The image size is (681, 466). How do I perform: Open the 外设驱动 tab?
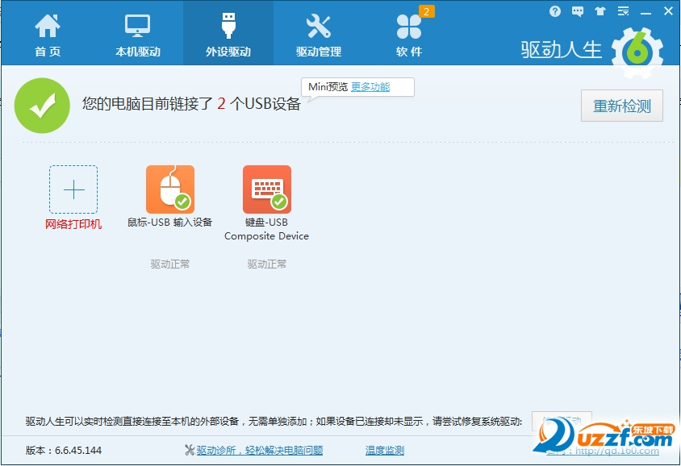228,36
